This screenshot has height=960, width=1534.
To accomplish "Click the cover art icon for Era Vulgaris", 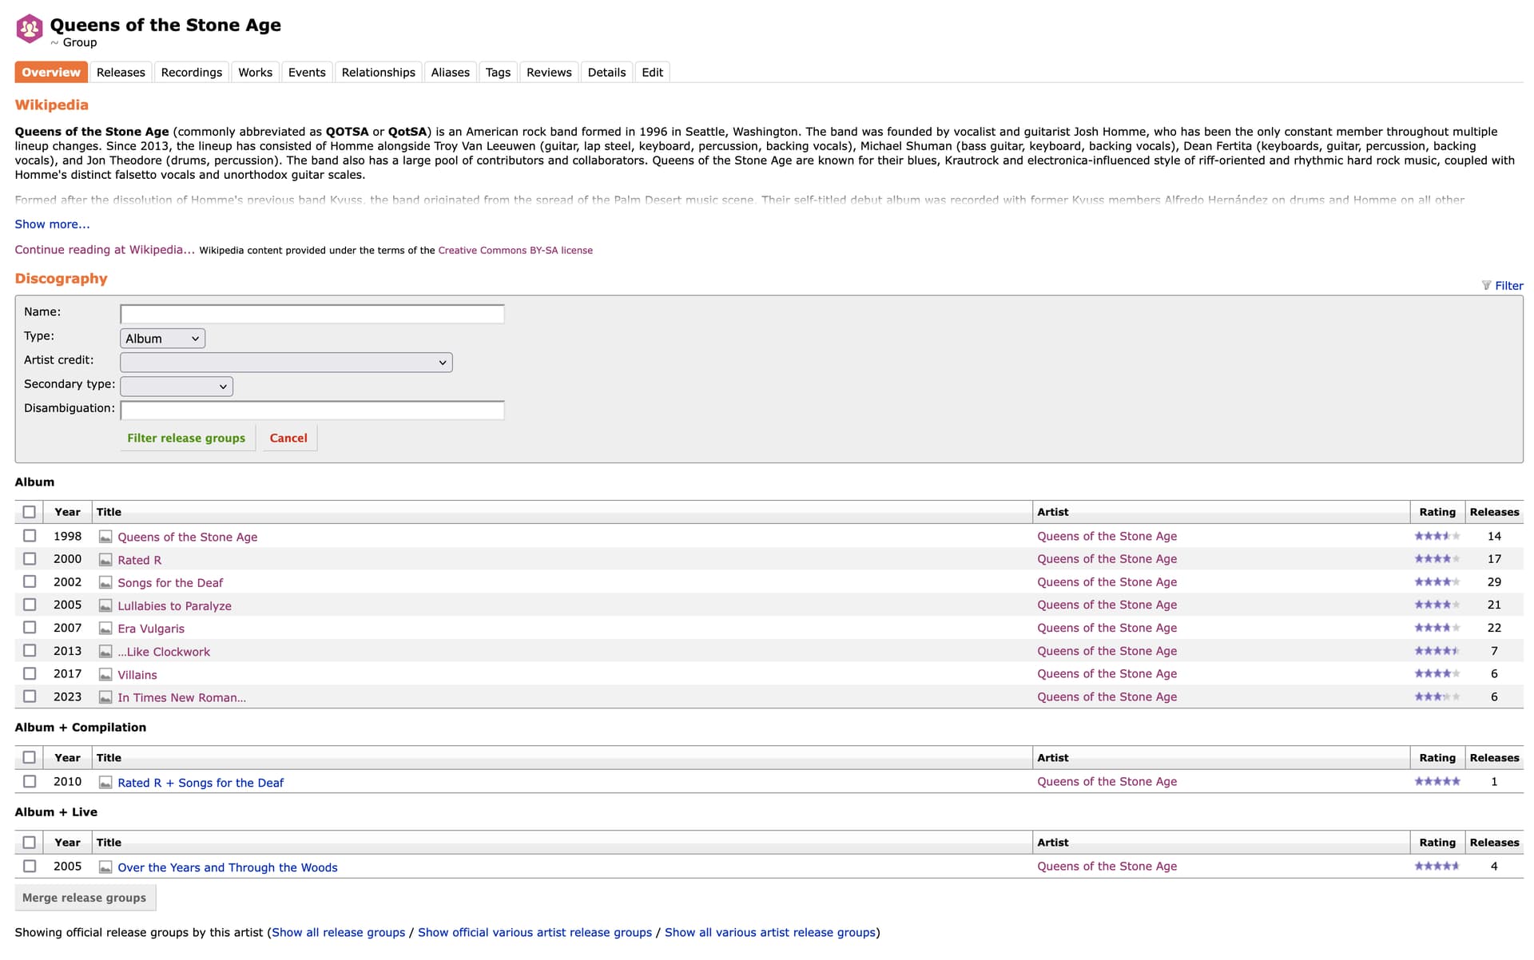I will 105,629.
